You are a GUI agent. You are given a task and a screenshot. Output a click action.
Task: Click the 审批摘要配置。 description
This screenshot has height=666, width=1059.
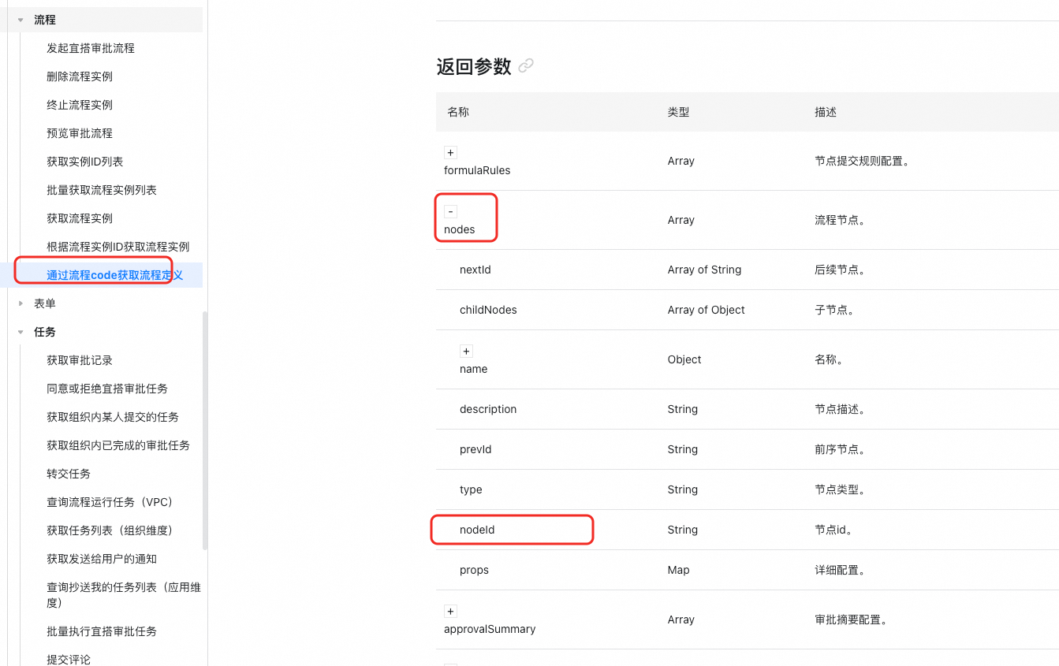pyautogui.click(x=851, y=619)
